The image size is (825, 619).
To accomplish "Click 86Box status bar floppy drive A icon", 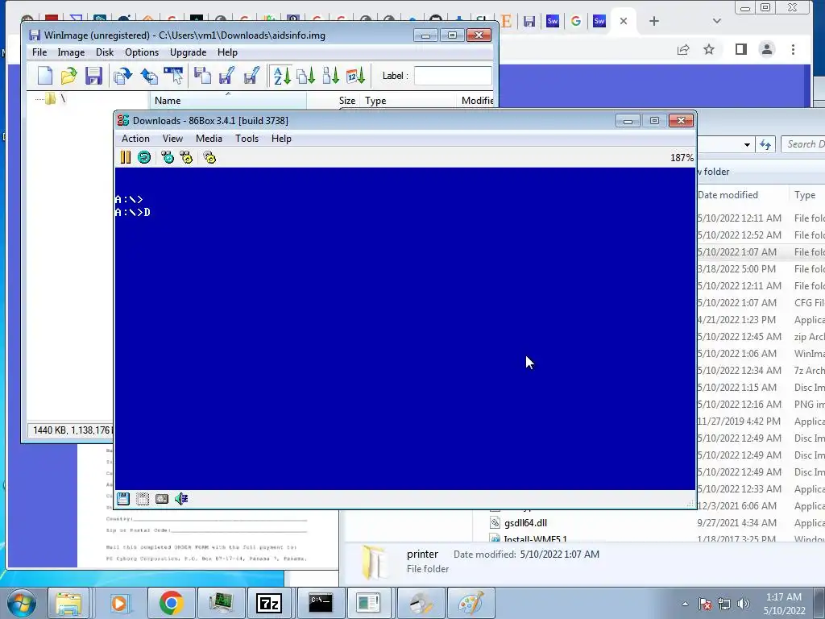I will pos(123,499).
